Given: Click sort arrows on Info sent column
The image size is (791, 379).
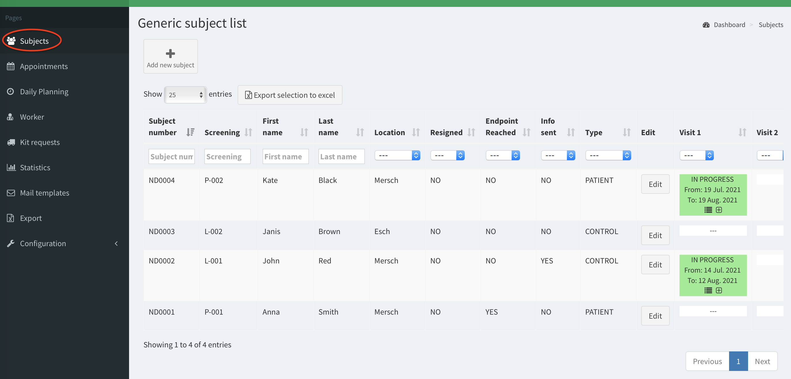Looking at the screenshot, I should (x=571, y=132).
